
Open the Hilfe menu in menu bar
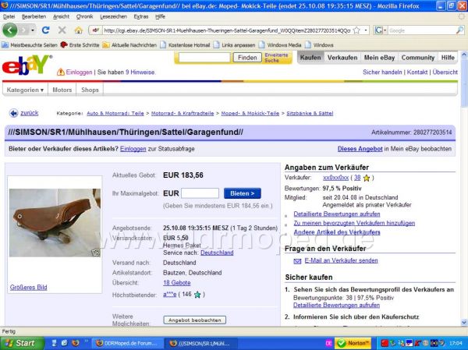click(160, 16)
